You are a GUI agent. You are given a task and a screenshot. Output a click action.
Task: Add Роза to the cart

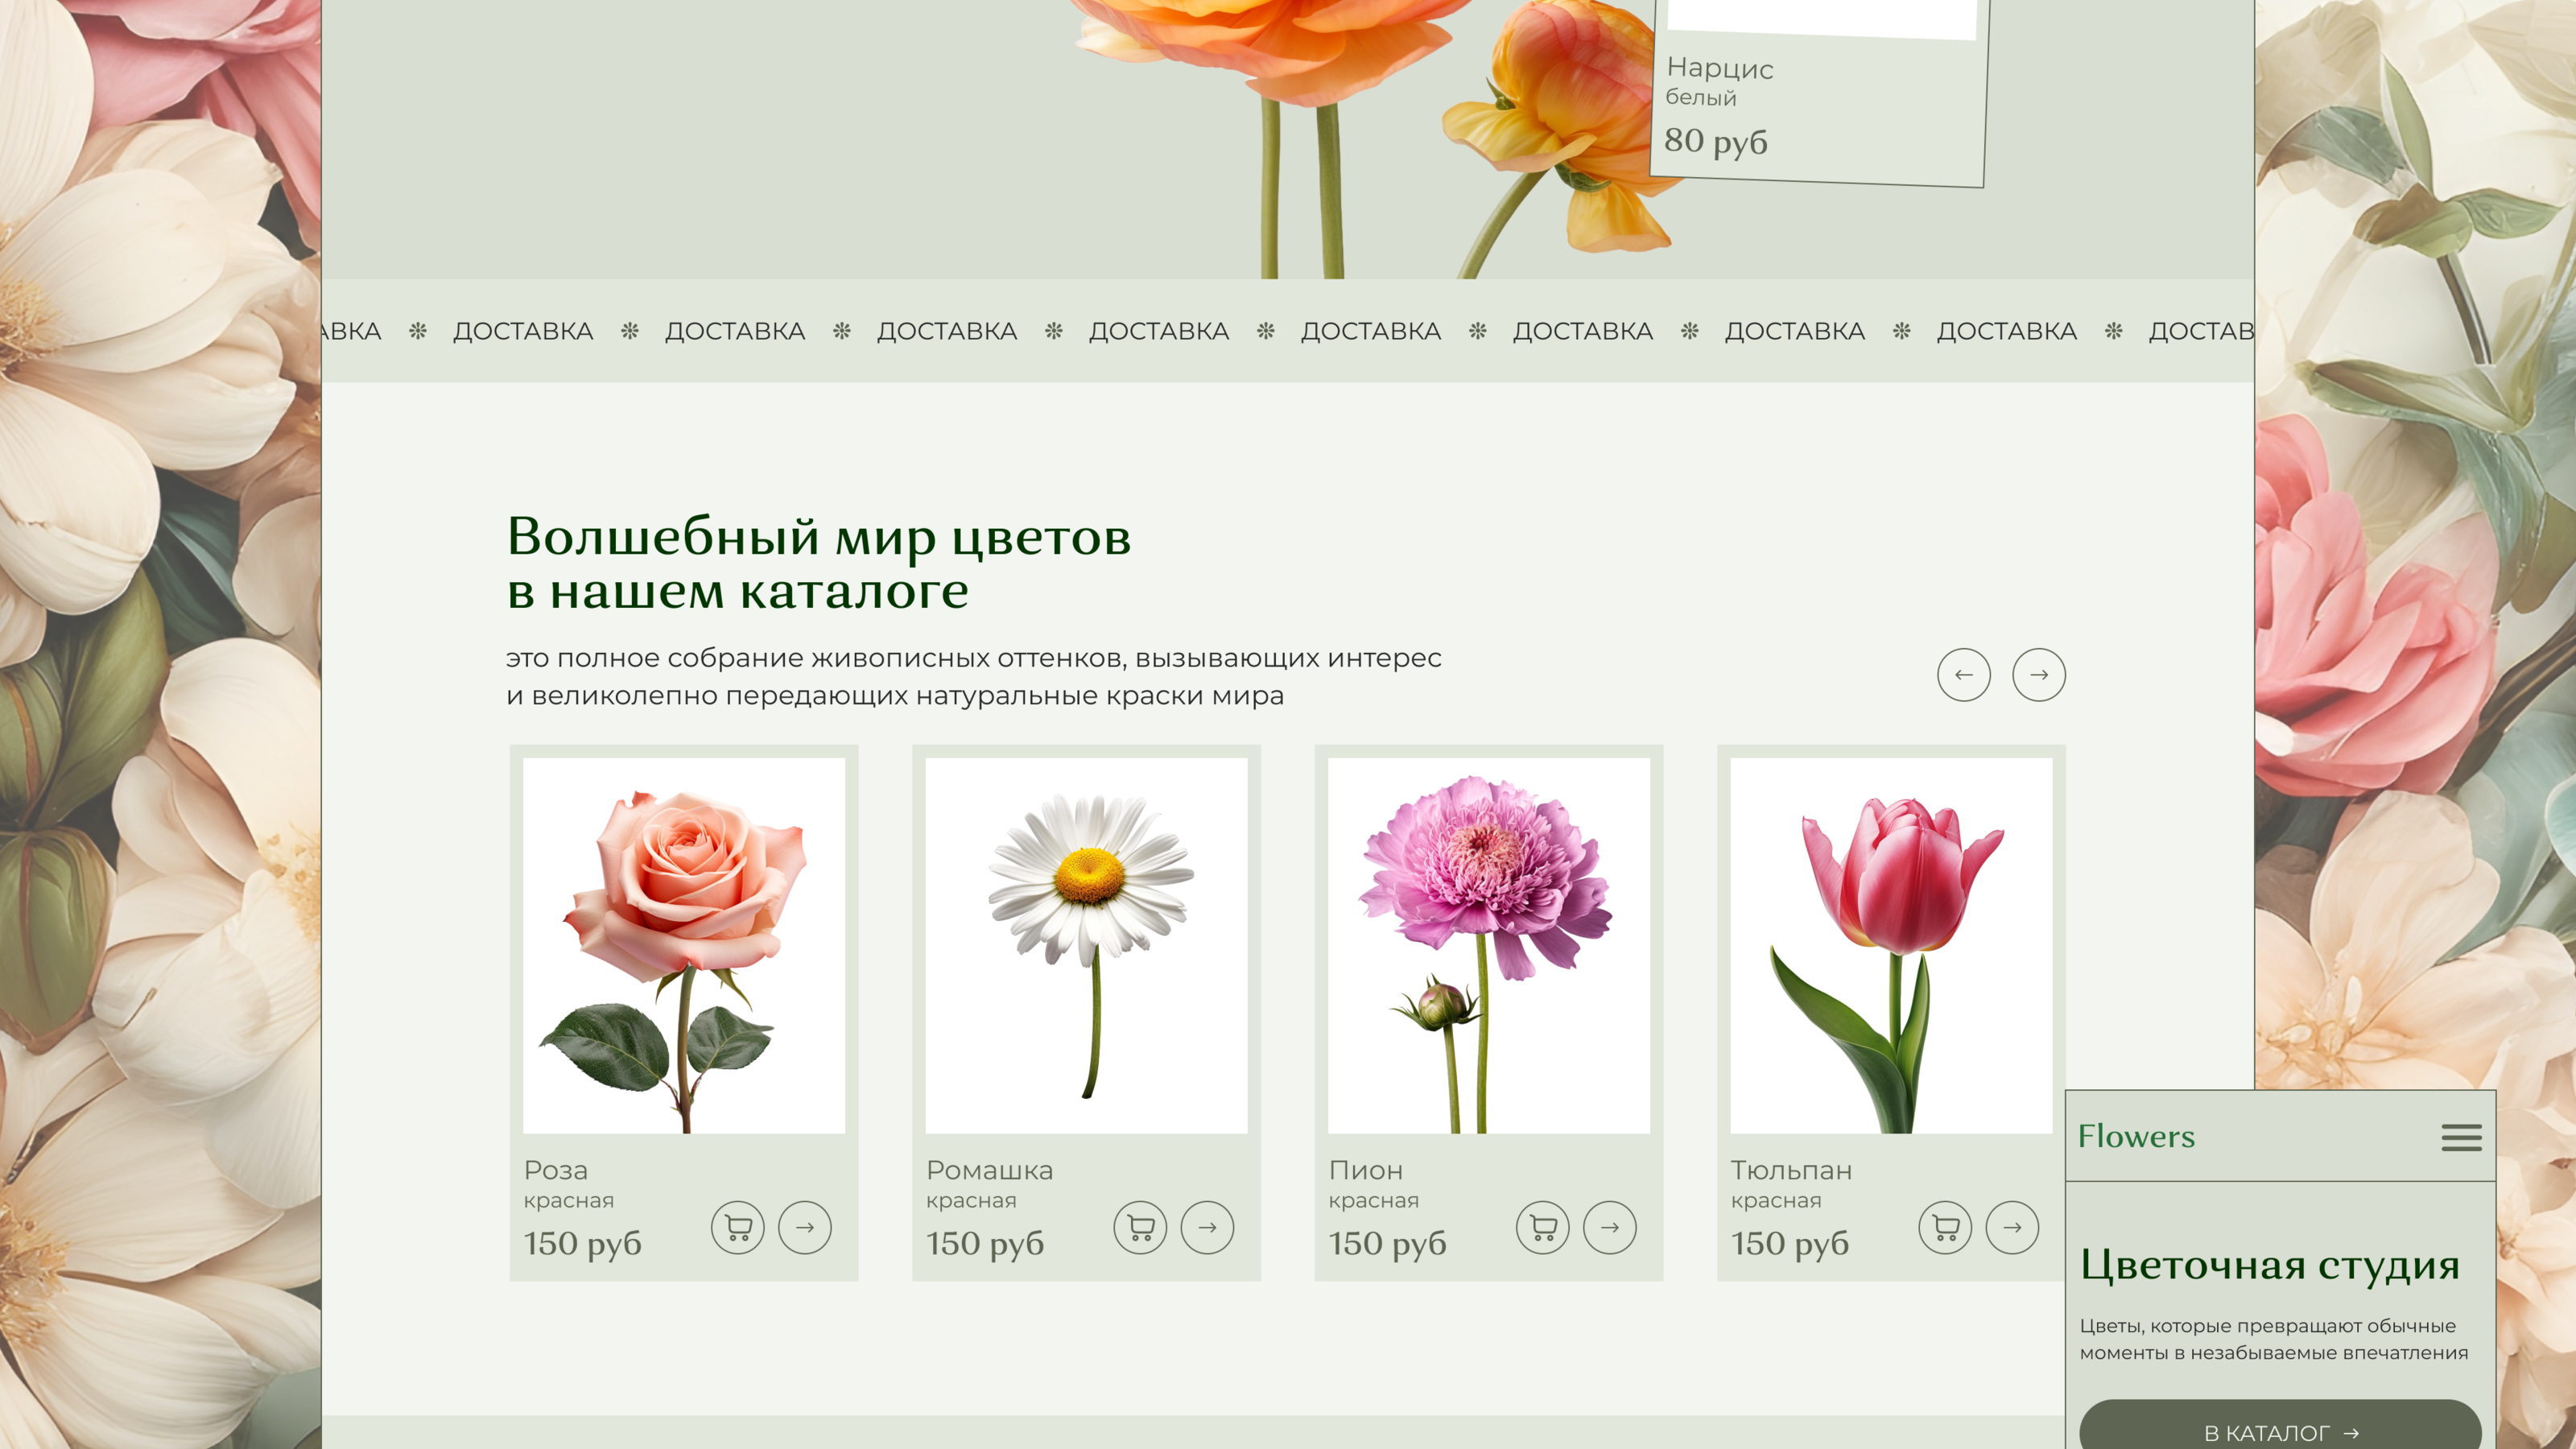click(x=737, y=1227)
